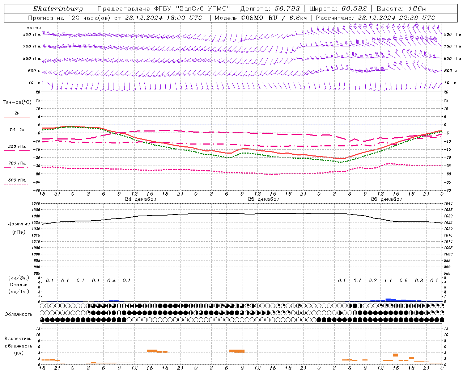Click the '850 гПа' temperature legend entry
Viewport: 463px width, 371px height.
tap(17, 147)
